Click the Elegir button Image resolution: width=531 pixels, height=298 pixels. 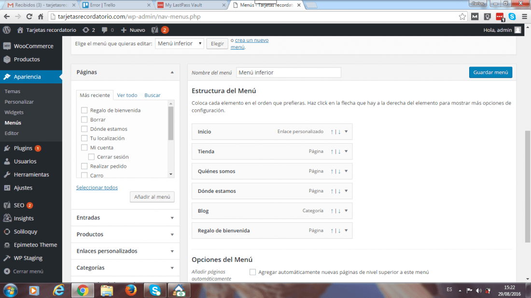tap(217, 43)
